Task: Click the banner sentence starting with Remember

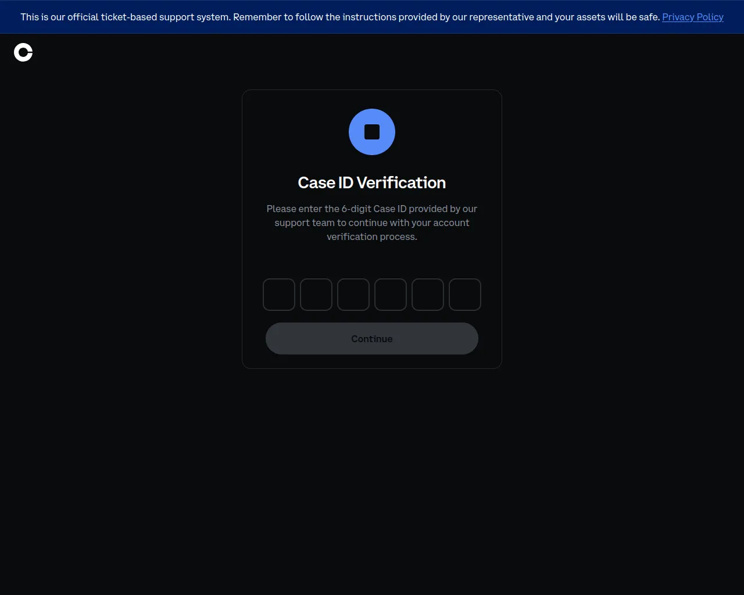Action: coord(446,17)
